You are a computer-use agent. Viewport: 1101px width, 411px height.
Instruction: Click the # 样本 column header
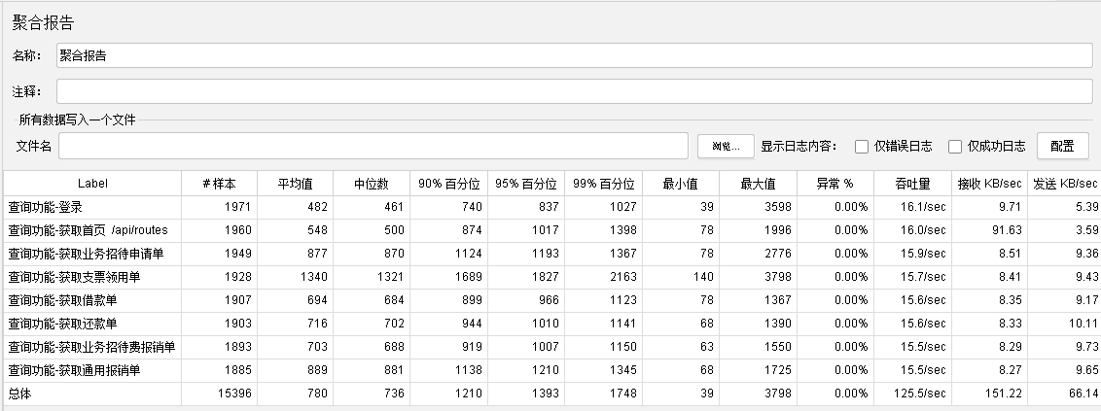(x=219, y=184)
